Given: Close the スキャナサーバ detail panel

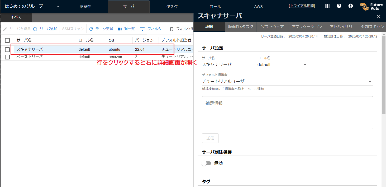Looking at the screenshot, I should (x=379, y=17).
